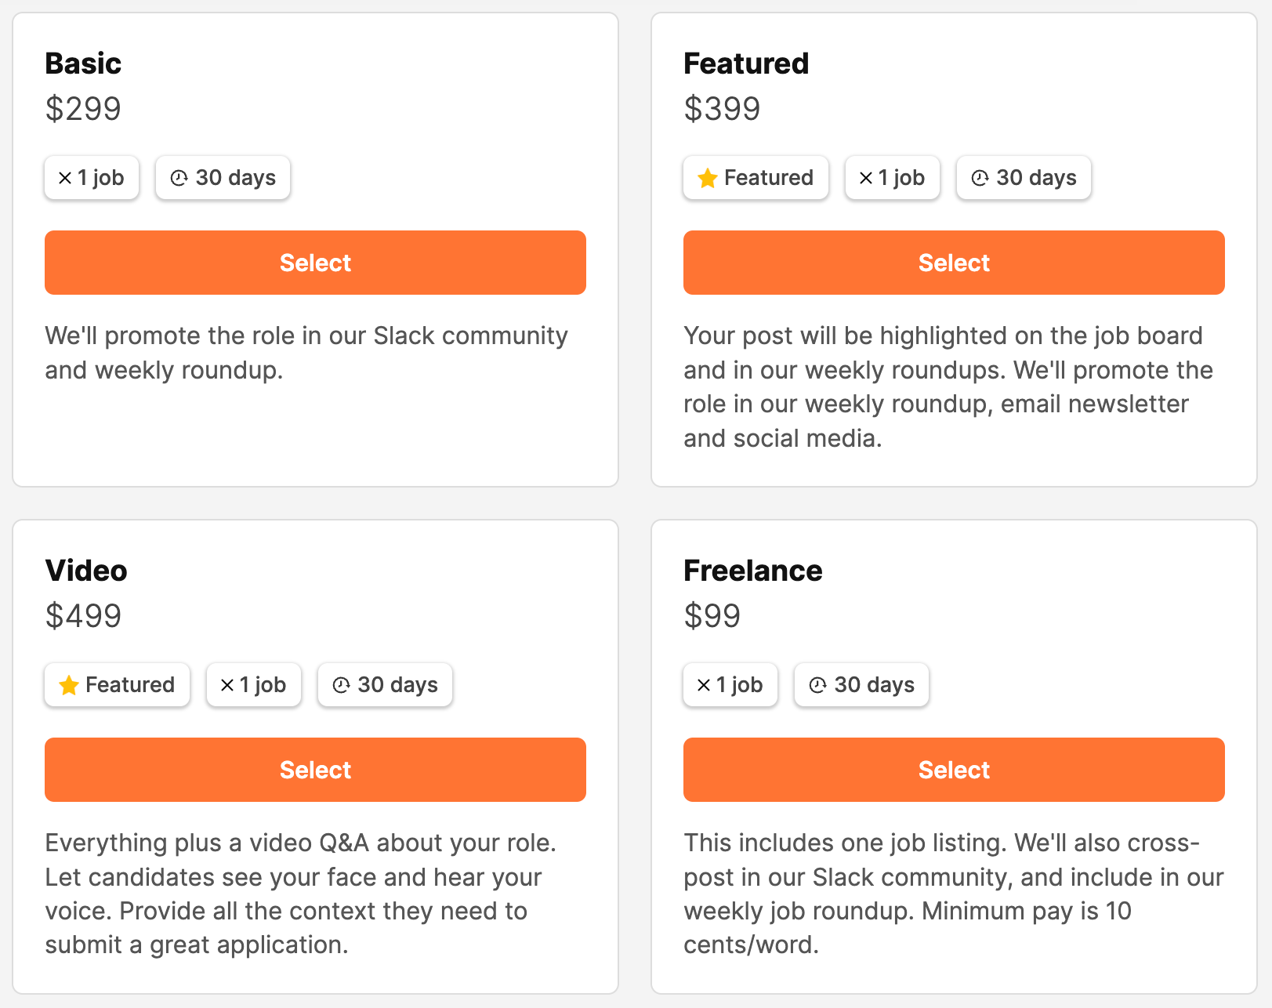
Task: Select the Freelance plan
Action: [x=953, y=770]
